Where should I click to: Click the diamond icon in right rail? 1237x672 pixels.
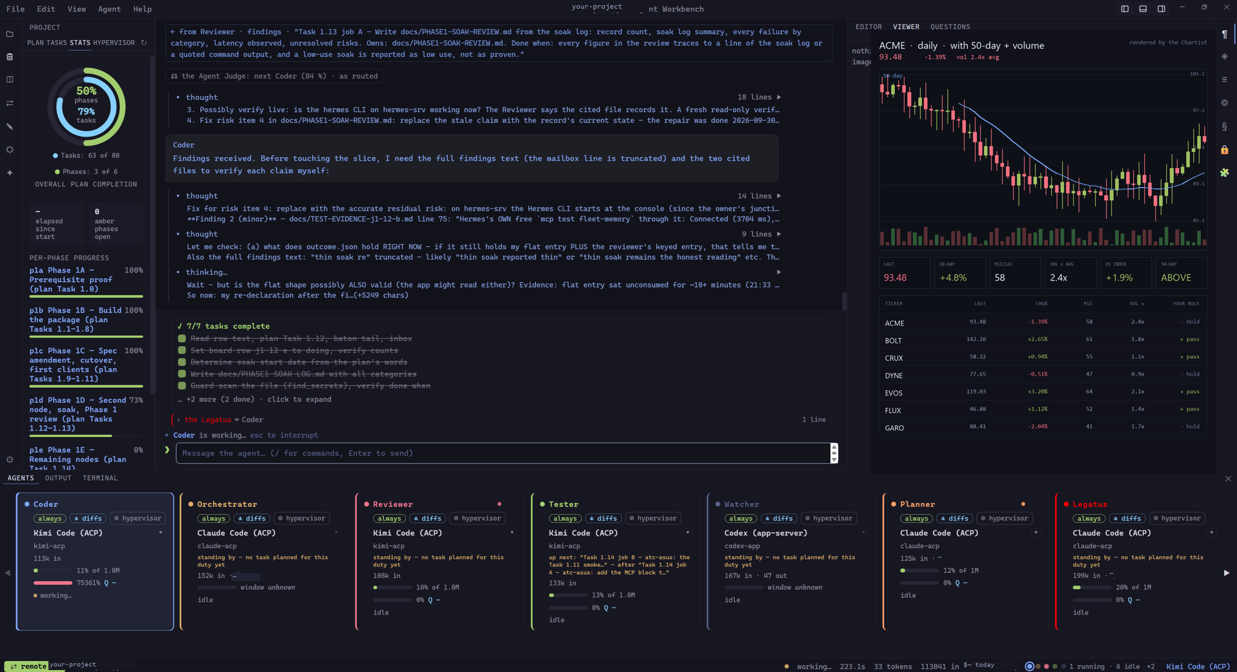pos(1224,57)
